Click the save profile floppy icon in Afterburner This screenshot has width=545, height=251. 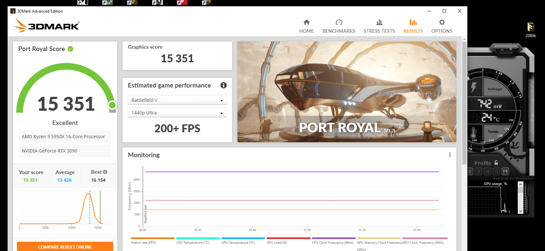[x=505, y=171]
